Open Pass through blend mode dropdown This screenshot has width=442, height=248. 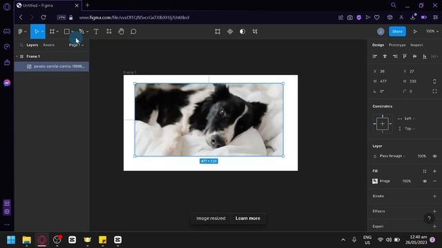[x=392, y=156]
